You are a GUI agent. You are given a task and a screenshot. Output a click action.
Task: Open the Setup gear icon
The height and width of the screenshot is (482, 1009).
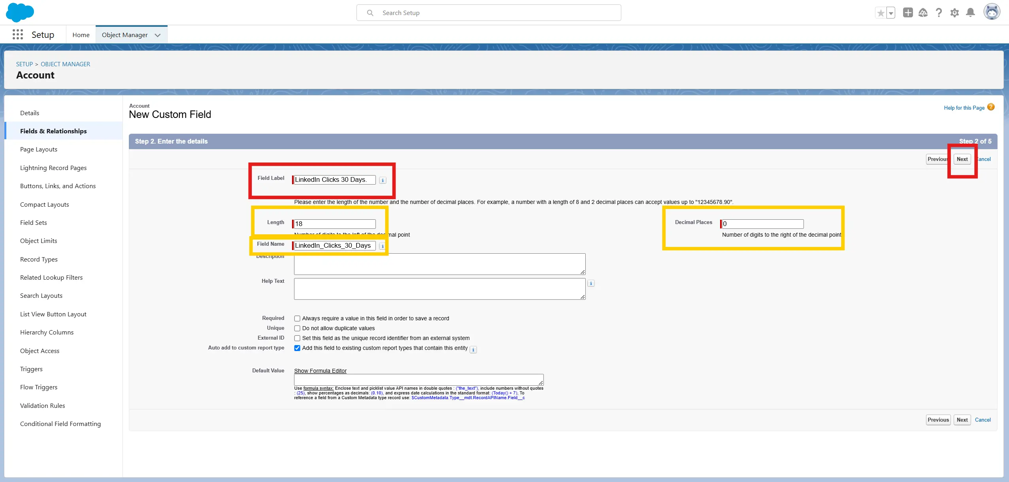[954, 13]
